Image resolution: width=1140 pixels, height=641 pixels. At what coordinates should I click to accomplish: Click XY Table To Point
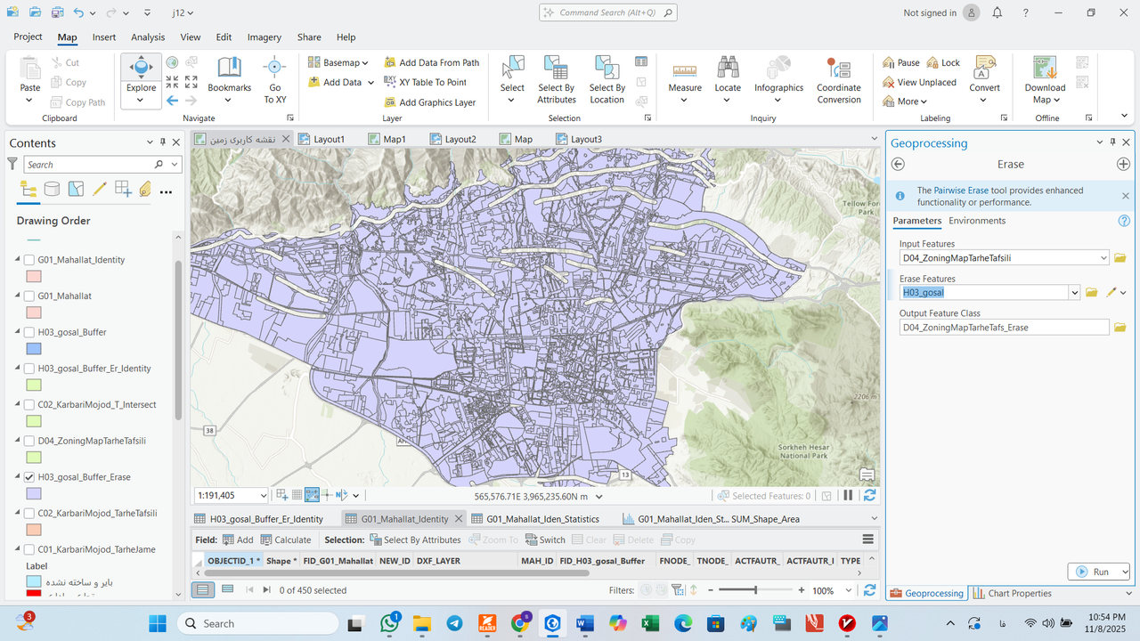[426, 82]
